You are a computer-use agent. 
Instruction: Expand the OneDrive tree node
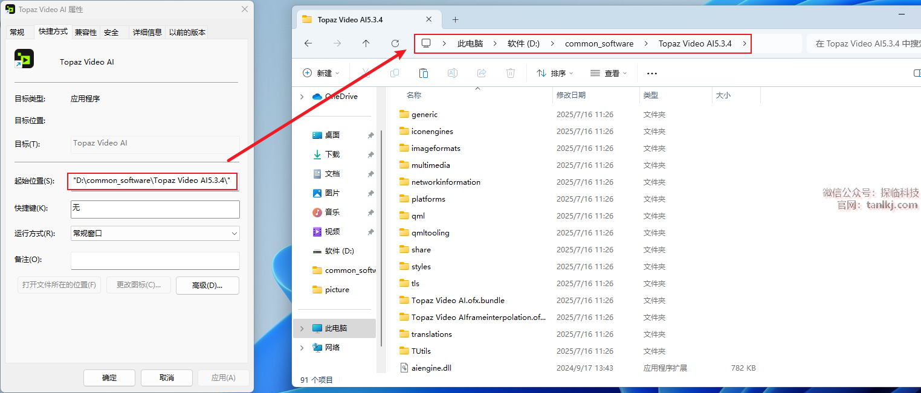(302, 97)
